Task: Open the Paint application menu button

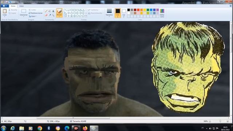Action: (x=5, y=6)
